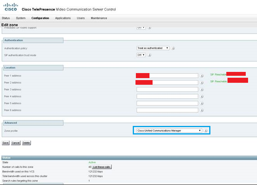This screenshot has width=257, height=185.
Task: Click Search rules targeting this zone label
Action: point(20,181)
